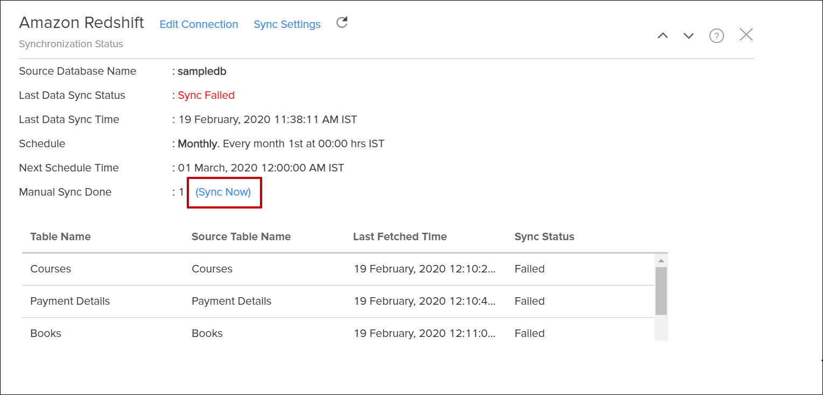Click the red Sync Failed status text
This screenshot has height=395, width=823.
coord(206,95)
